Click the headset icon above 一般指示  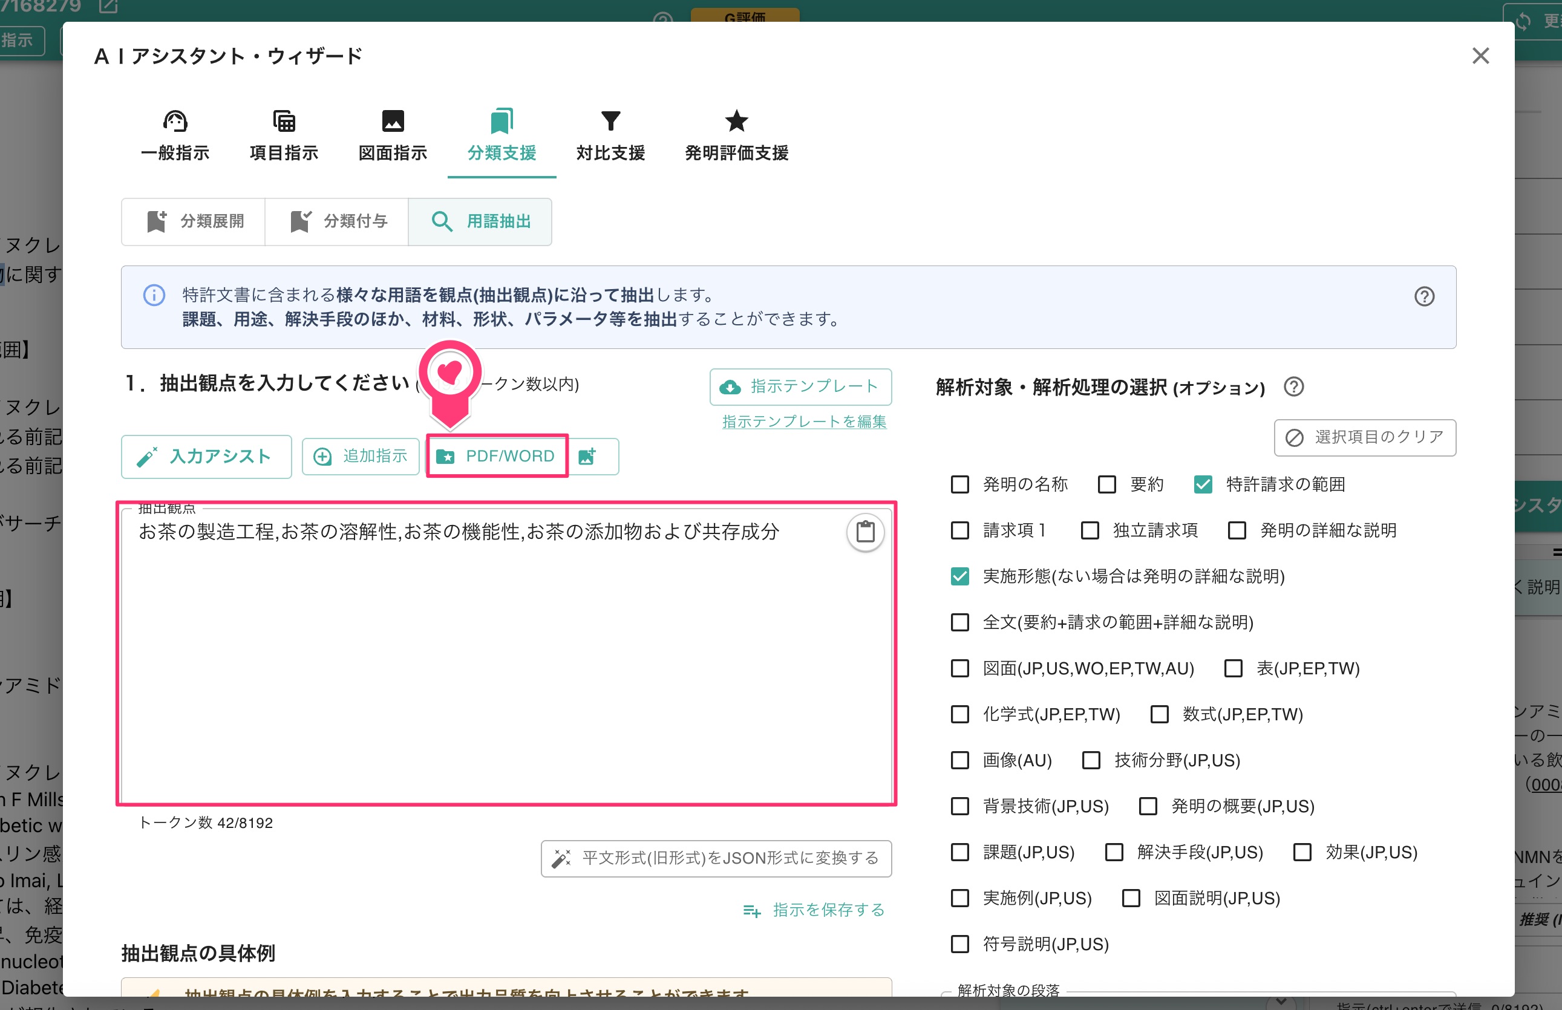(x=175, y=121)
